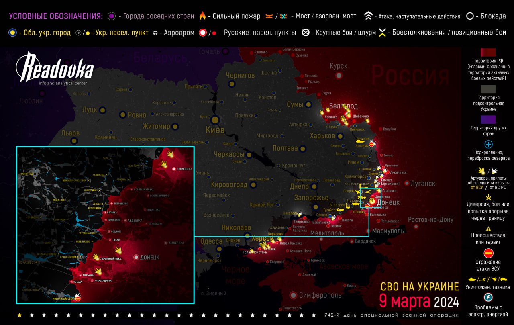This screenshot has width=514, height=325.
Task: Select the red Отражение атаки ВСУ legend icon
Action: click(488, 253)
